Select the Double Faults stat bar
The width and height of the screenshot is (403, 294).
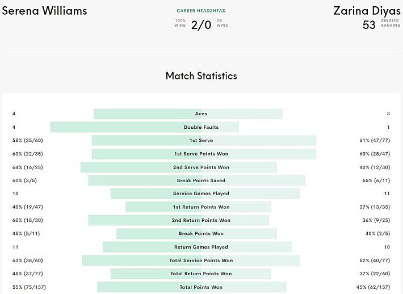[x=144, y=127]
